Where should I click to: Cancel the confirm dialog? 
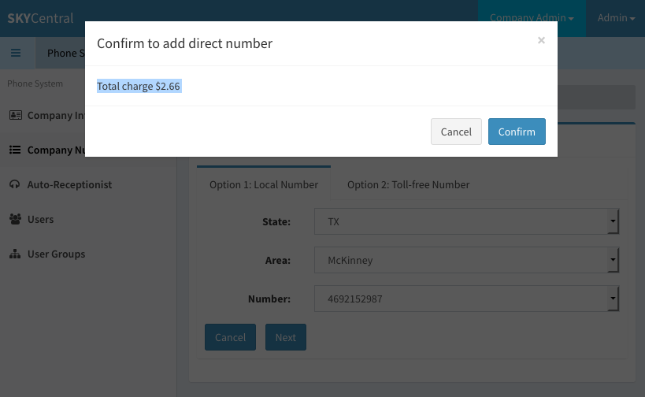pyautogui.click(x=456, y=132)
